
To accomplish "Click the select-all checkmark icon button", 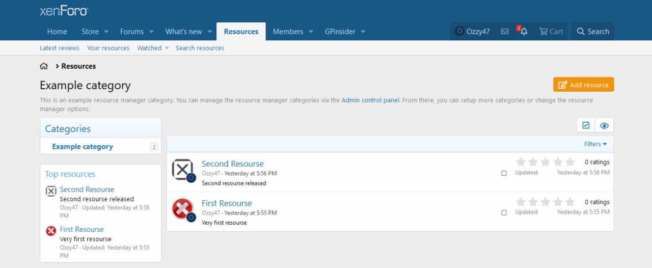I will (x=586, y=125).
